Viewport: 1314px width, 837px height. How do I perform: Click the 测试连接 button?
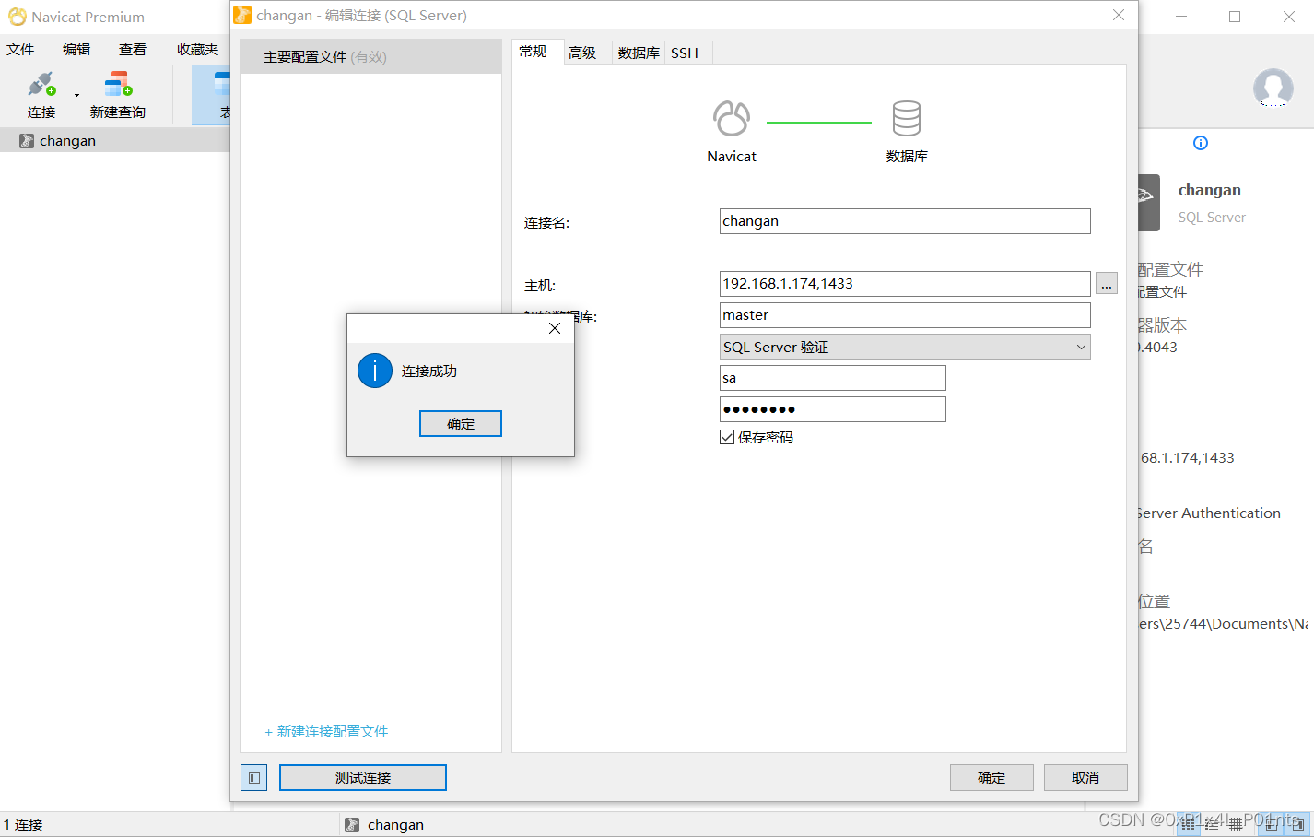pyautogui.click(x=363, y=777)
